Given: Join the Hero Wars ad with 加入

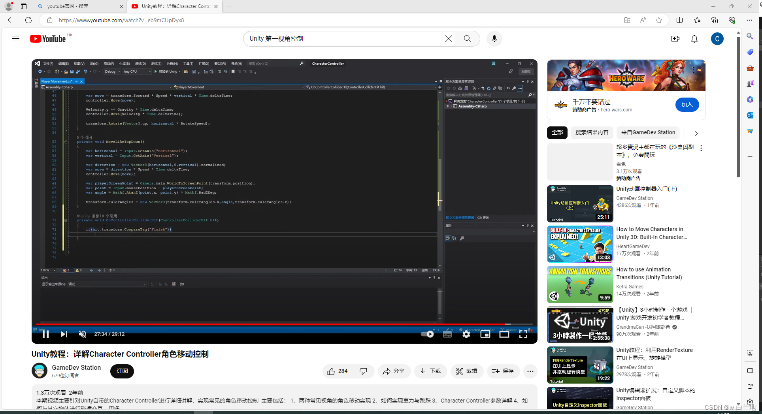Looking at the screenshot, I should click(x=687, y=104).
